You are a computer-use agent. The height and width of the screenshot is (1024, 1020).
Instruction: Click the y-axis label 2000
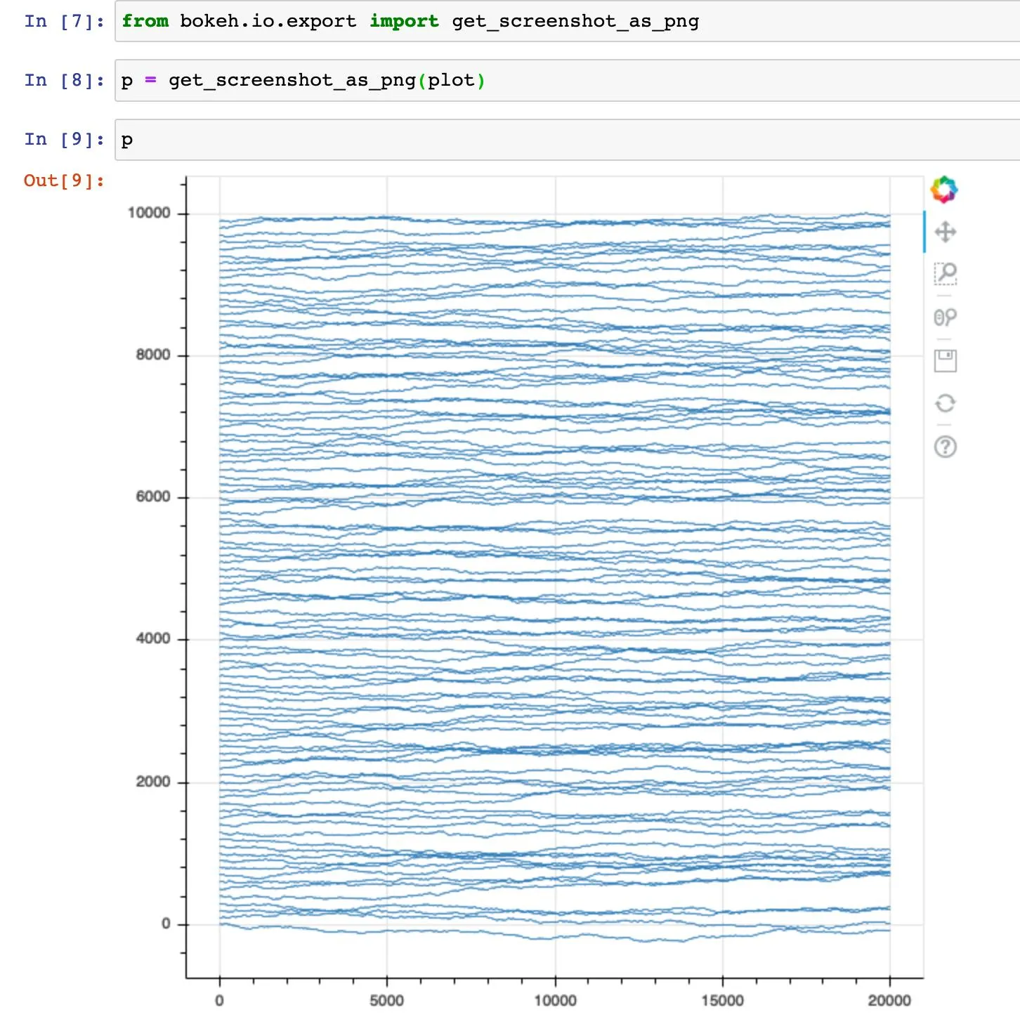click(153, 782)
